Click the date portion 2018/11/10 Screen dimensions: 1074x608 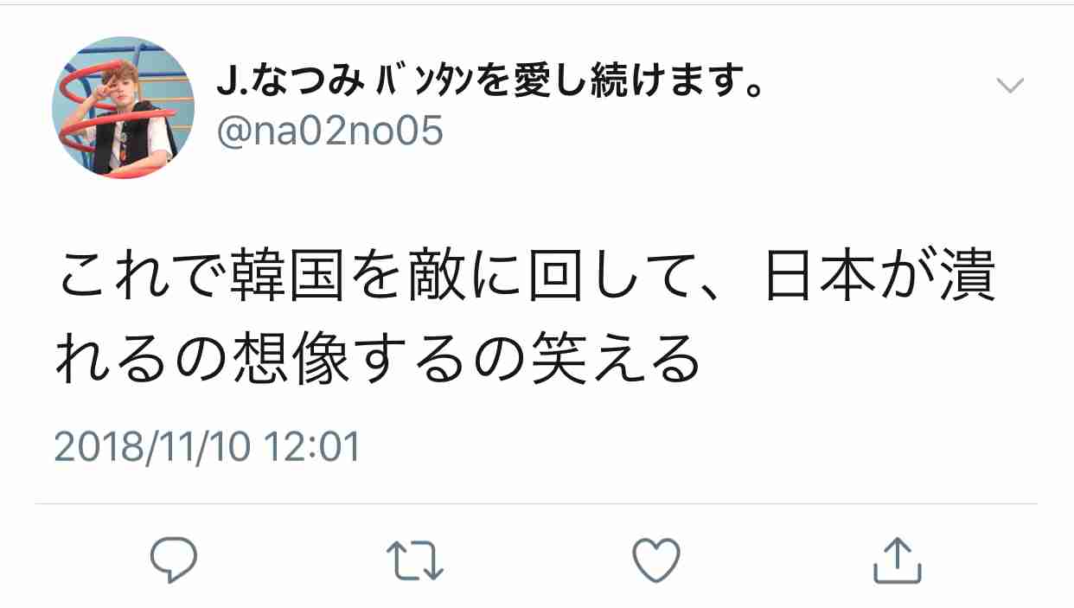[x=152, y=448]
